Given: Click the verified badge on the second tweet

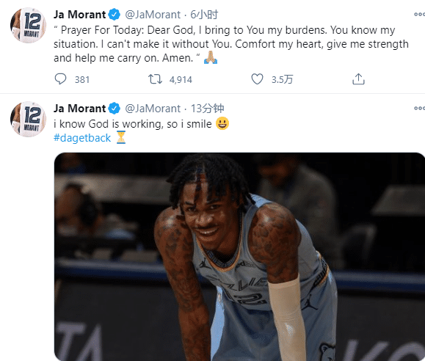Looking at the screenshot, I should tap(114, 109).
